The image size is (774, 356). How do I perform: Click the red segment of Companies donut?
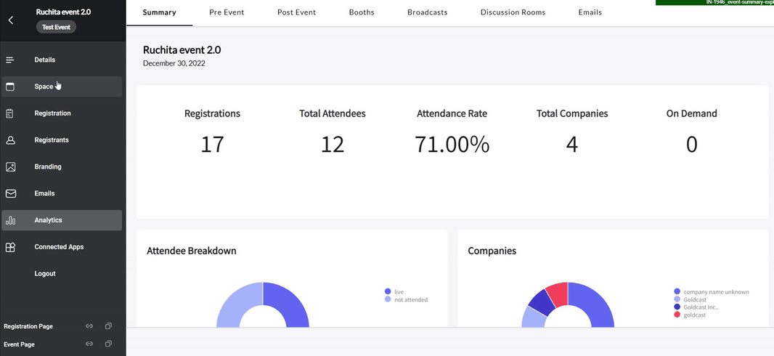tap(558, 294)
